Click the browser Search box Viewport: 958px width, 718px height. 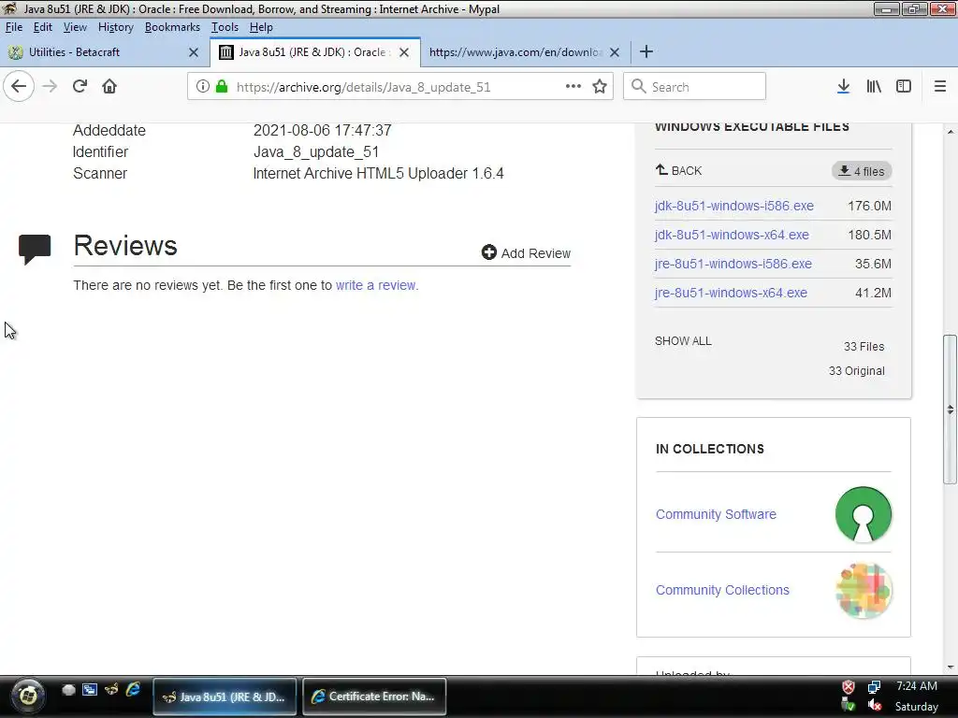(695, 86)
